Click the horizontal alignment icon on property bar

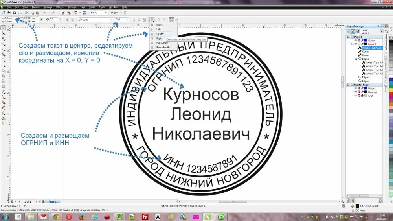(x=152, y=20)
